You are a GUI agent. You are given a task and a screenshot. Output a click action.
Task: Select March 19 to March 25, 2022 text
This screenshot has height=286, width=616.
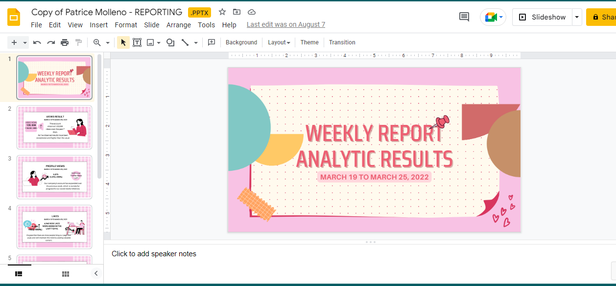pyautogui.click(x=375, y=177)
